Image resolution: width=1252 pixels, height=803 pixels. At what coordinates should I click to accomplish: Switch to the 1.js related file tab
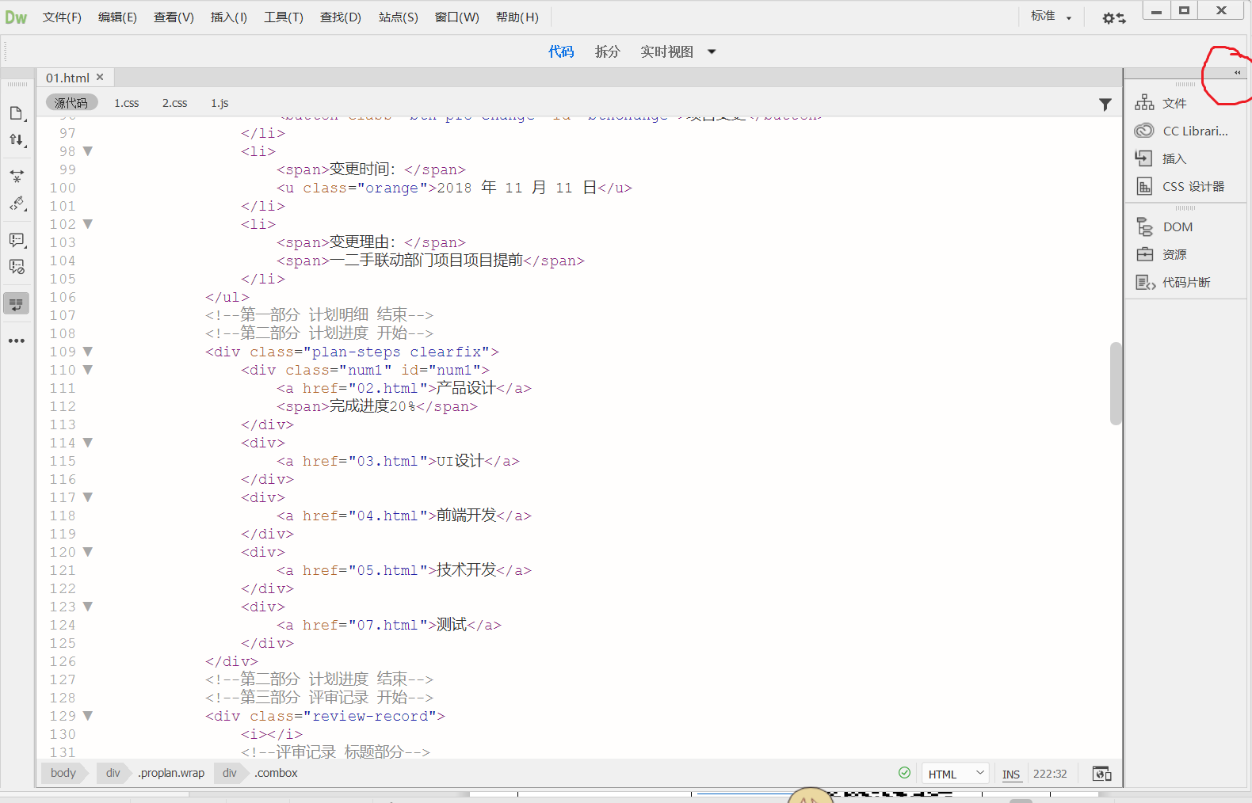[219, 103]
